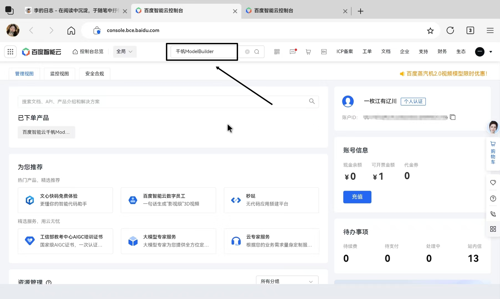Open the grid widgets icon in sidebar
The height and width of the screenshot is (299, 500).
493,229
